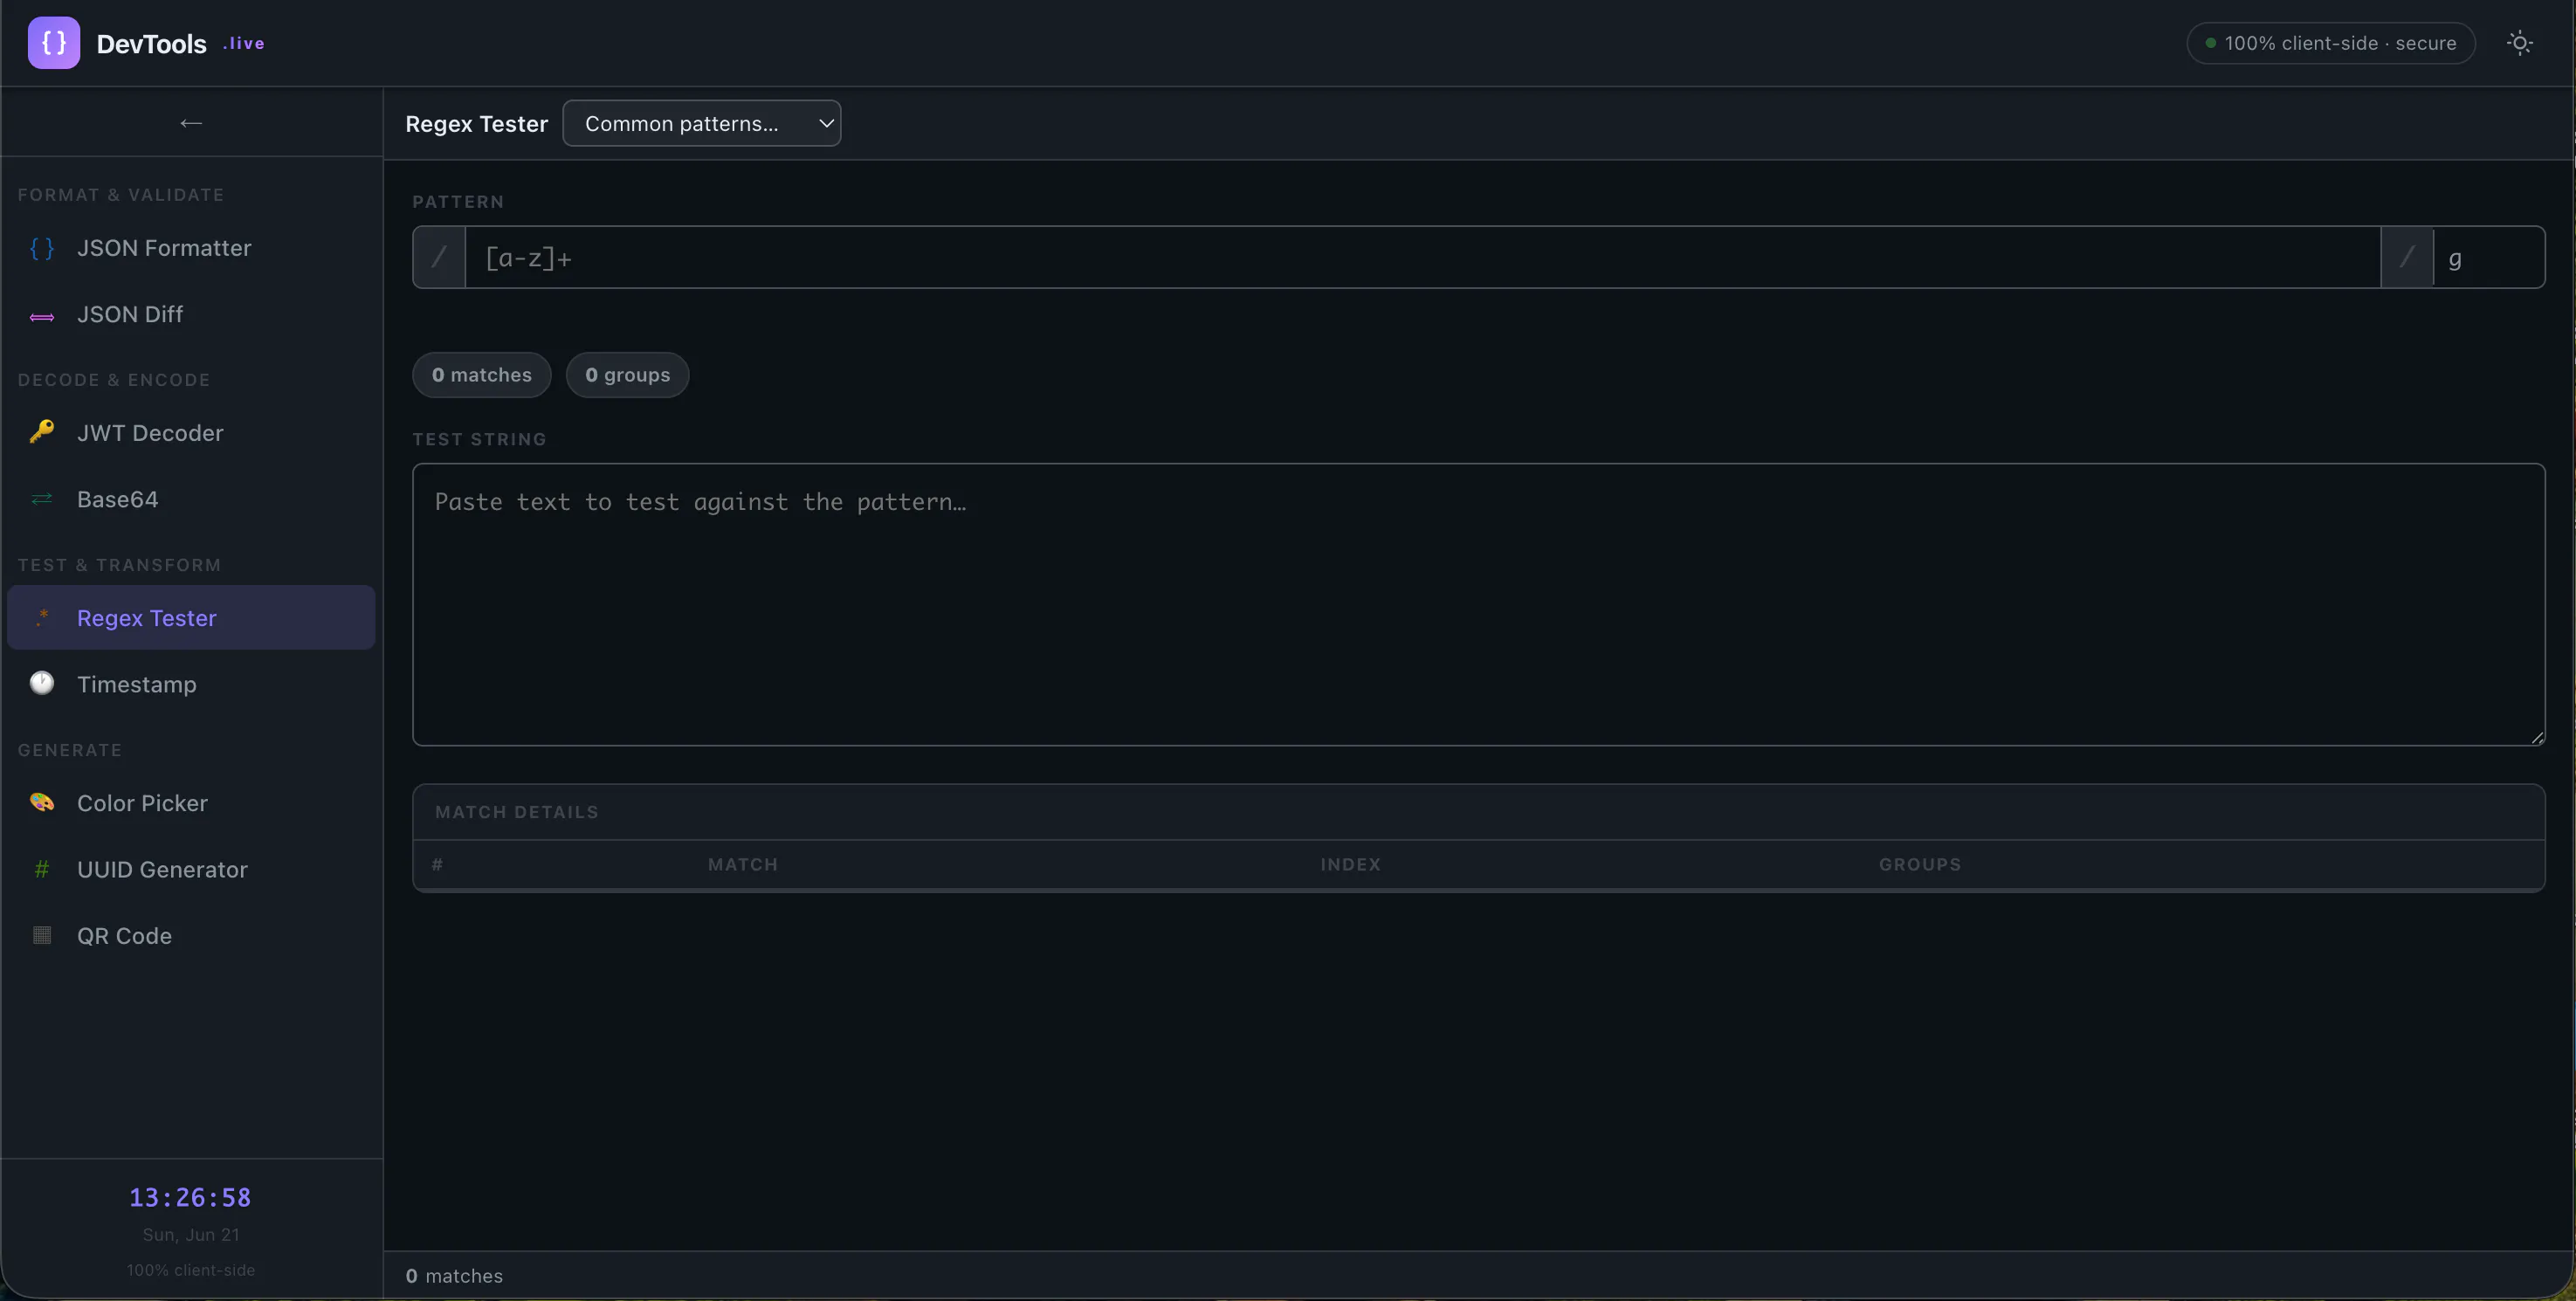This screenshot has width=2576, height=1301.
Task: Click the TEST STRING field label
Action: pos(479,439)
